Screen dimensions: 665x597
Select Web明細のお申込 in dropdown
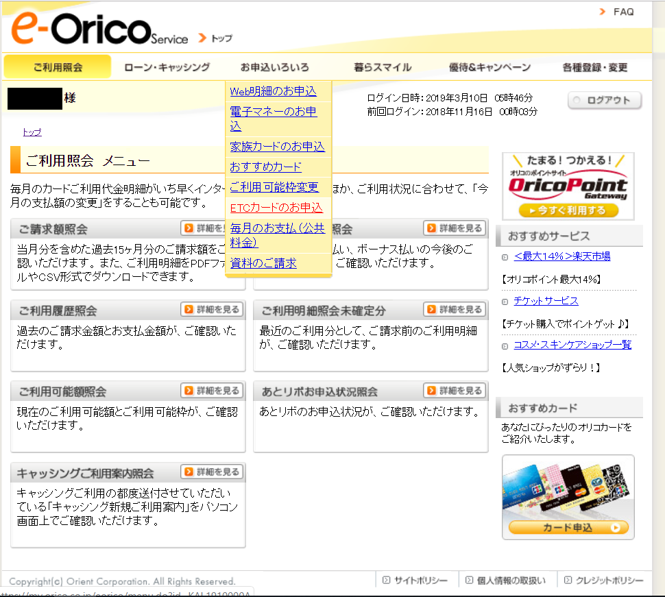[x=273, y=91]
